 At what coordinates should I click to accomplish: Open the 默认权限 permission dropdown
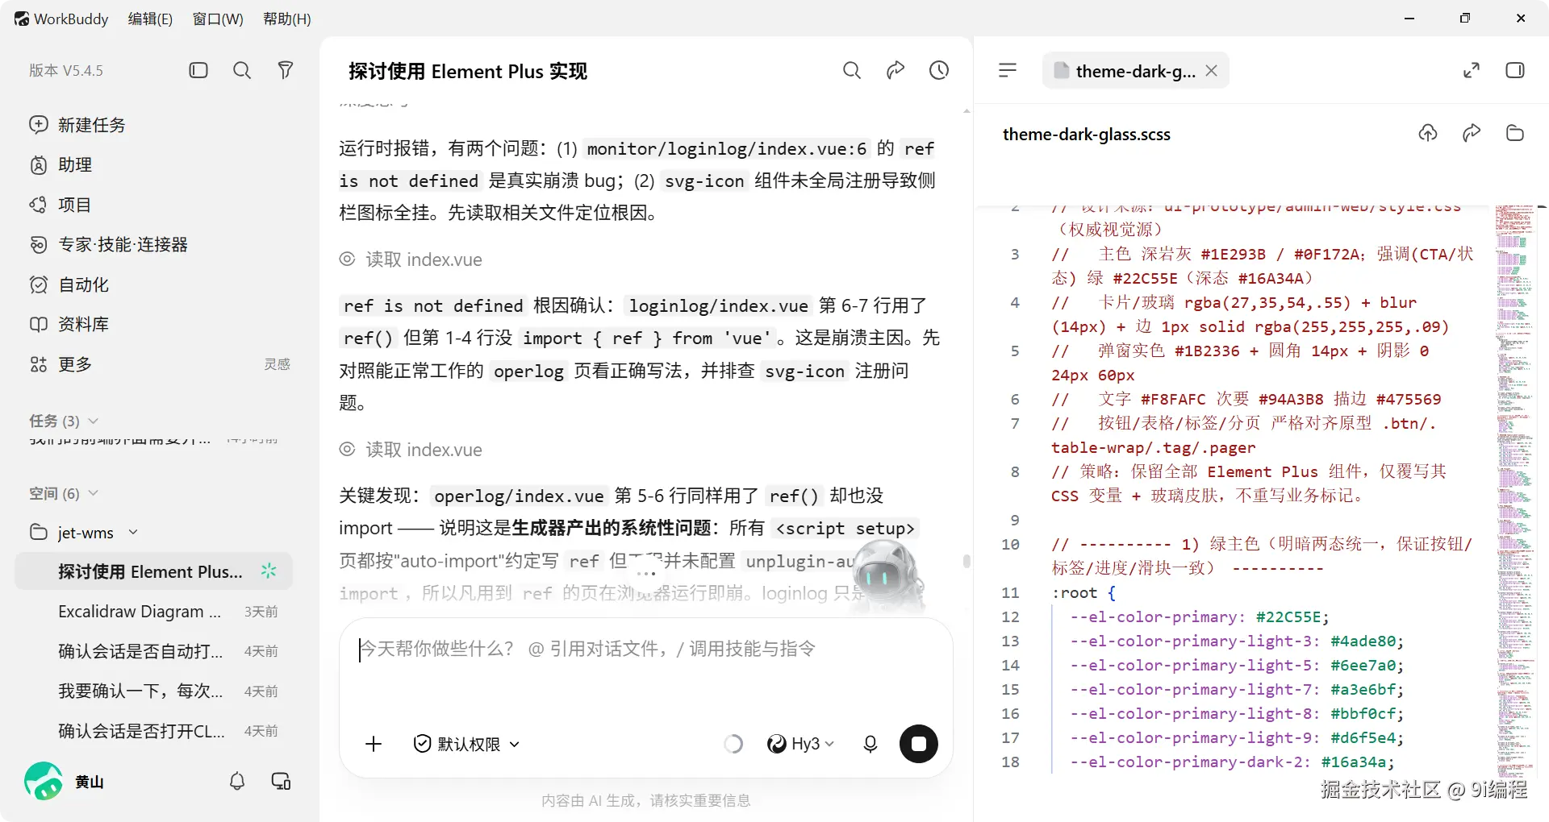[466, 744]
